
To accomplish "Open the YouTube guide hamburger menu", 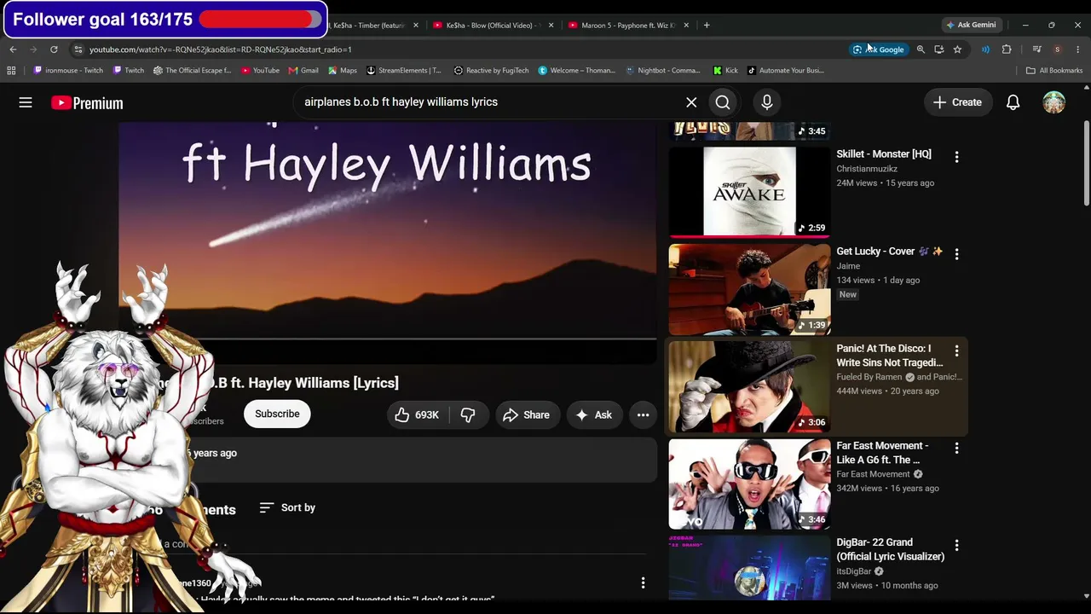I will (26, 102).
